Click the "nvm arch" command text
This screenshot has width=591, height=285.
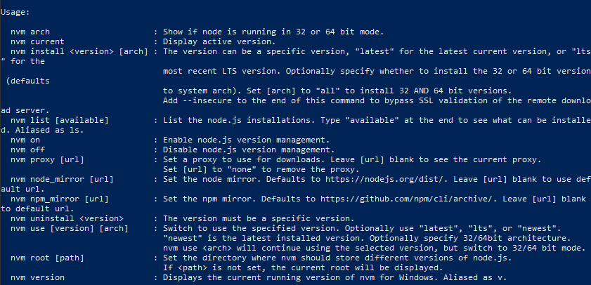(x=30, y=32)
